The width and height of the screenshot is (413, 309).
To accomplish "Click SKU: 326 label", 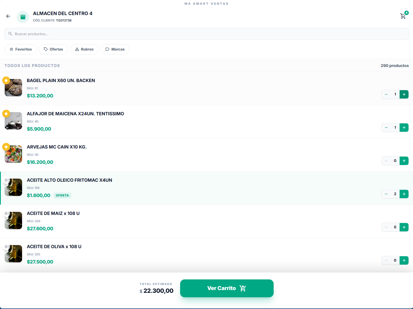I will click(34, 221).
